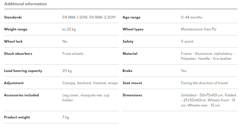Select the Adjustment options text

click(90, 83)
